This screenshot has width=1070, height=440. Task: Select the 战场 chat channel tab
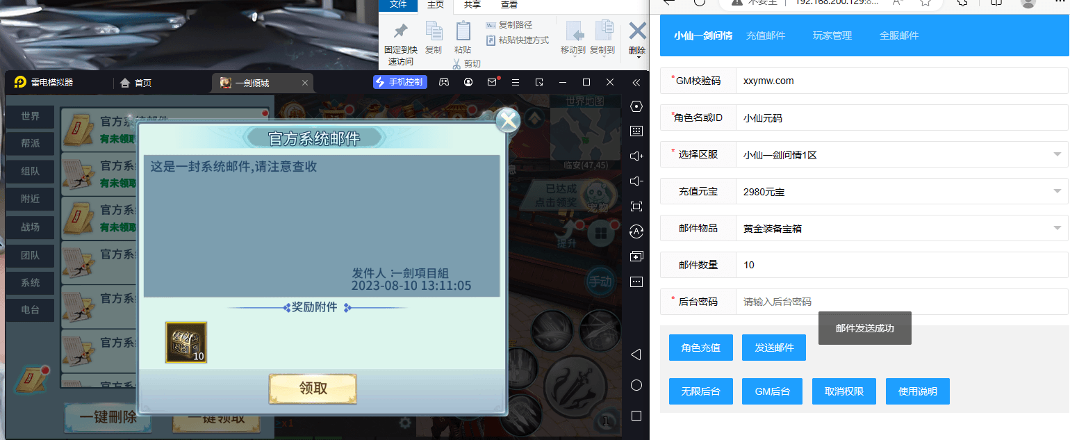30,227
